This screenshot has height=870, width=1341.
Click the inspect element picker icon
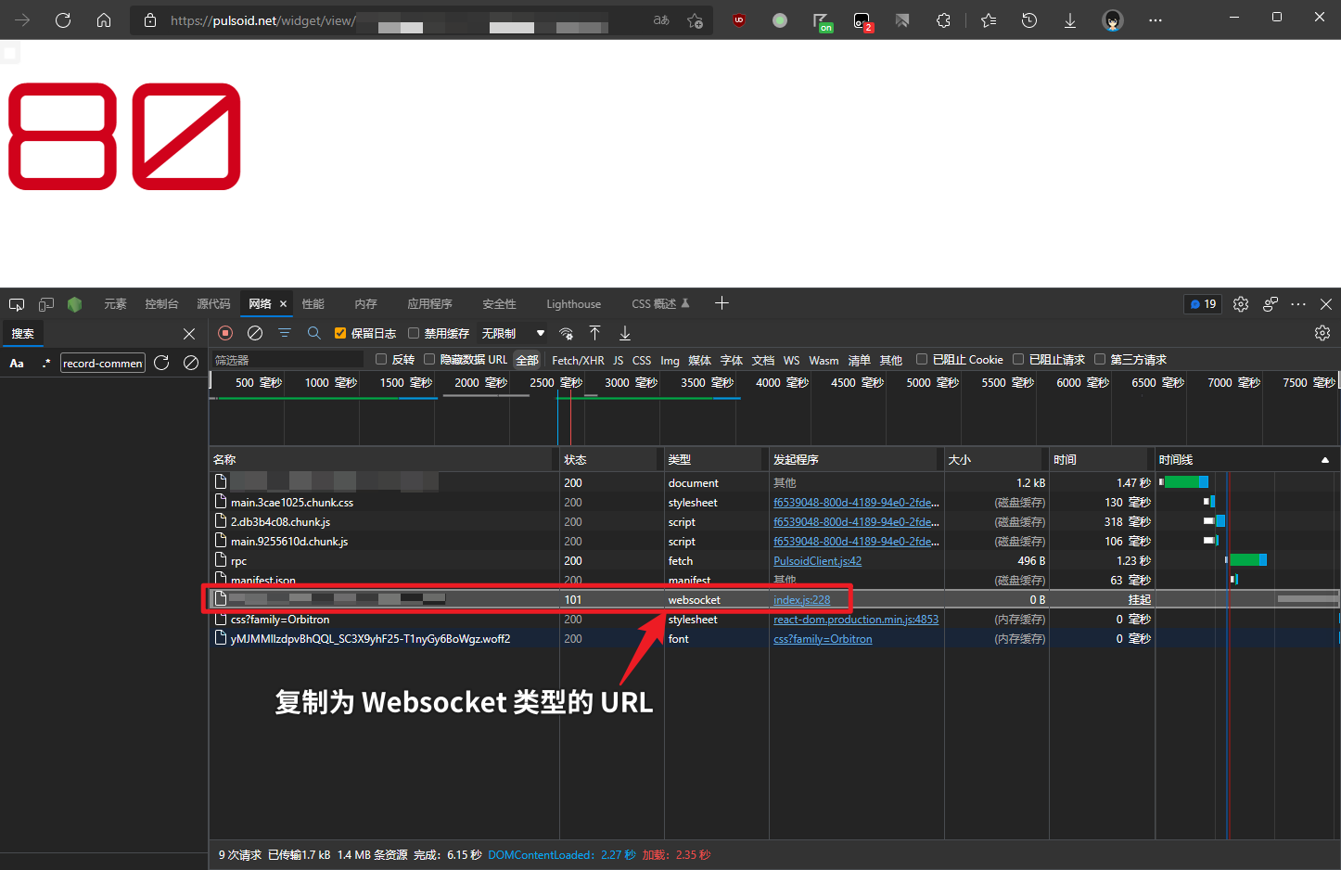pos(17,304)
